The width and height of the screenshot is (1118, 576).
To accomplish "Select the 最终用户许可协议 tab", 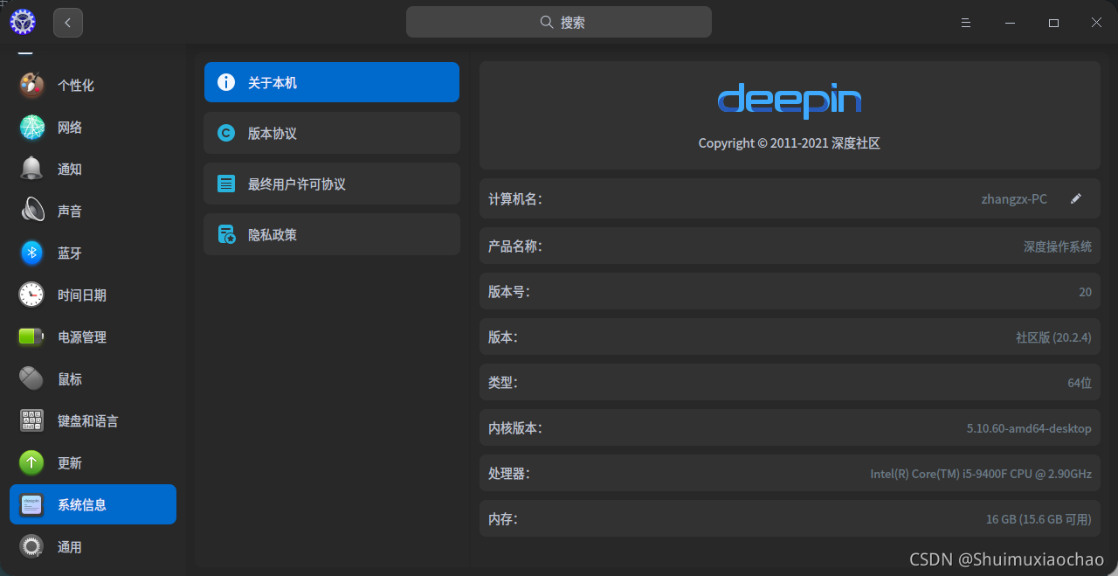I will (x=332, y=184).
